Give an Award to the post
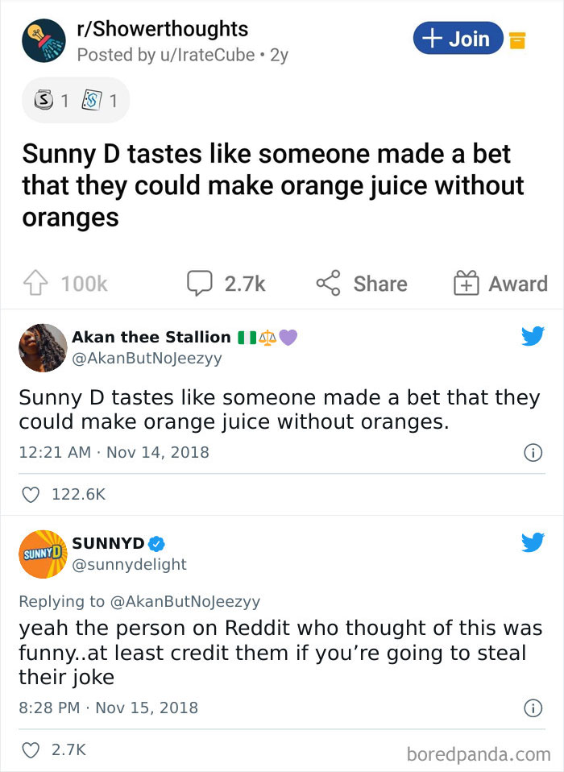This screenshot has width=564, height=772. 500,284
